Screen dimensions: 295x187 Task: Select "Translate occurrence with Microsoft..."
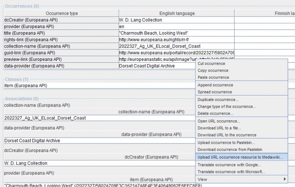231,172
